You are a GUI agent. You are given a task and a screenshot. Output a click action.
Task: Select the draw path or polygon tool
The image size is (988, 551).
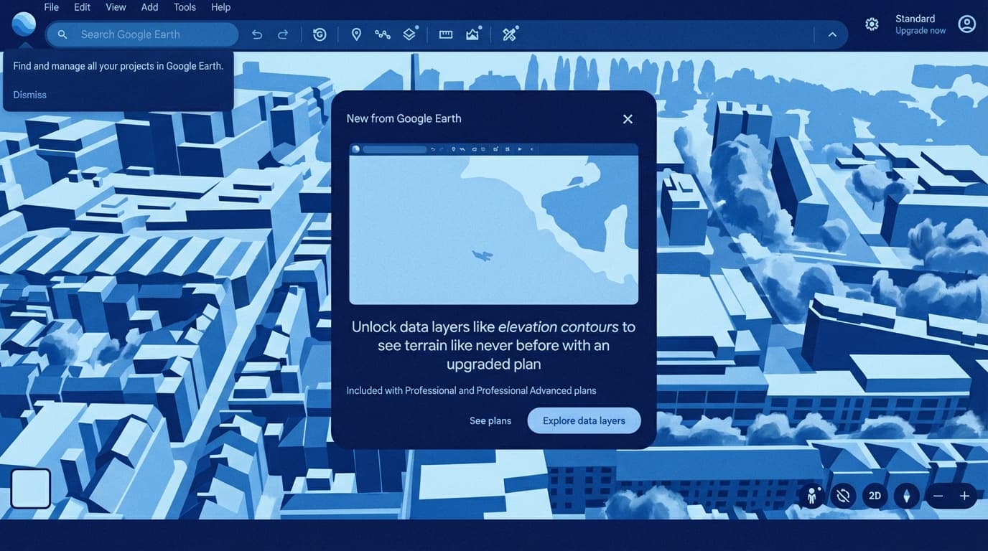pyautogui.click(x=383, y=34)
